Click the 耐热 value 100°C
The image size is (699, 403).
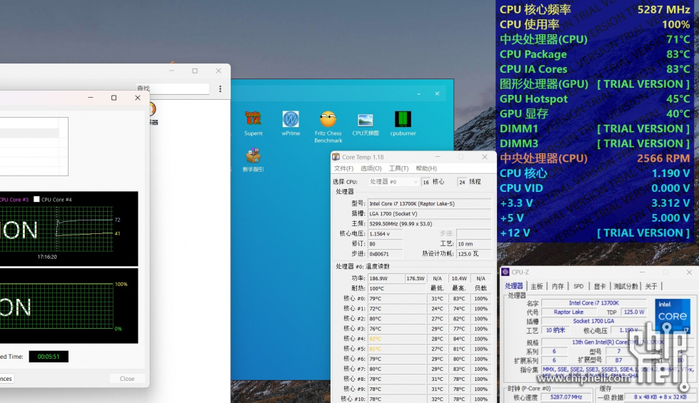tap(396, 289)
